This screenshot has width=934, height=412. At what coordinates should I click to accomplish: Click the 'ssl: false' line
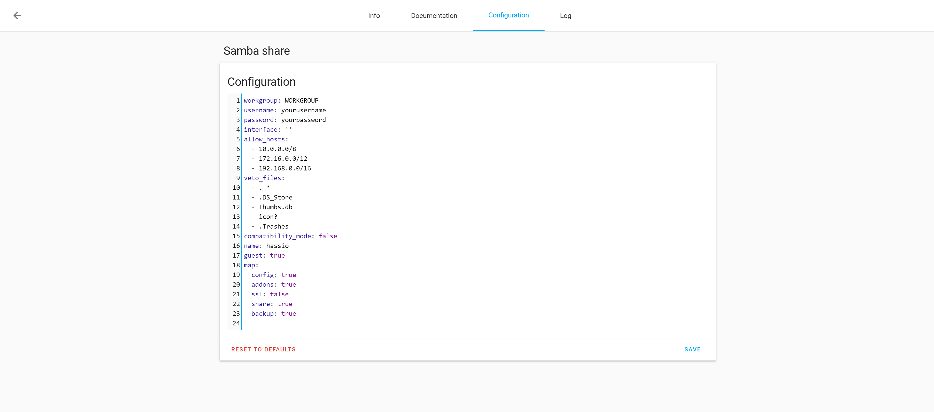[270, 294]
